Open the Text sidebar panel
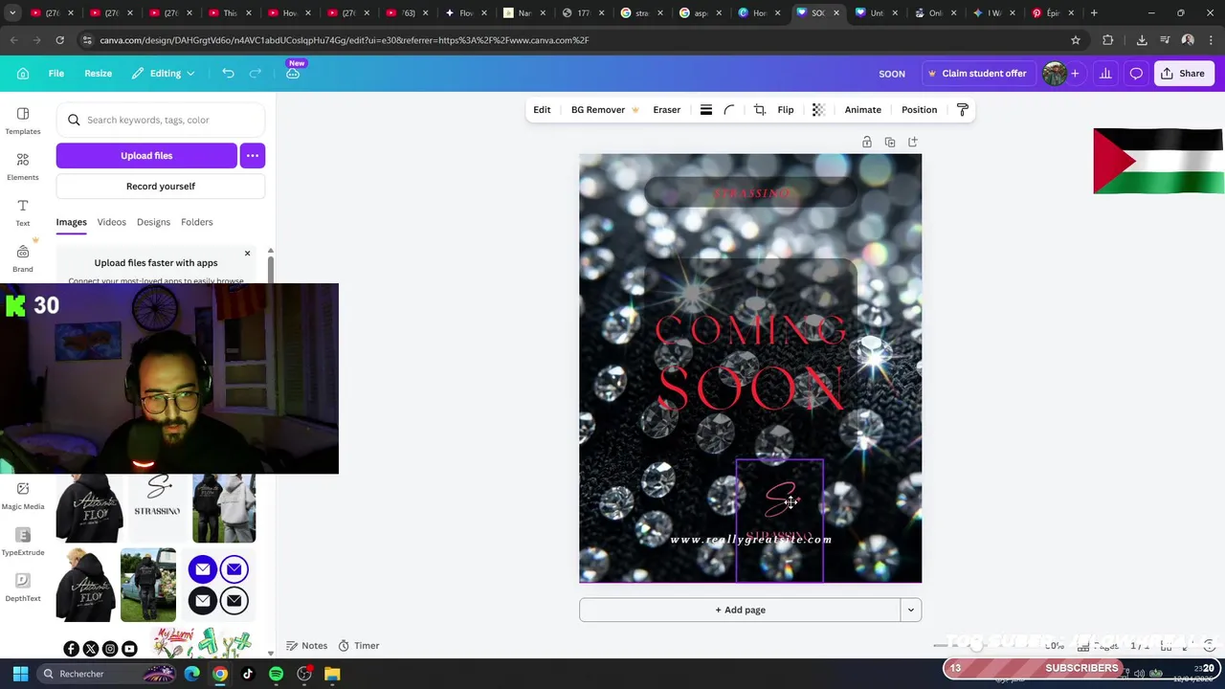This screenshot has height=689, width=1225. pos(23,212)
